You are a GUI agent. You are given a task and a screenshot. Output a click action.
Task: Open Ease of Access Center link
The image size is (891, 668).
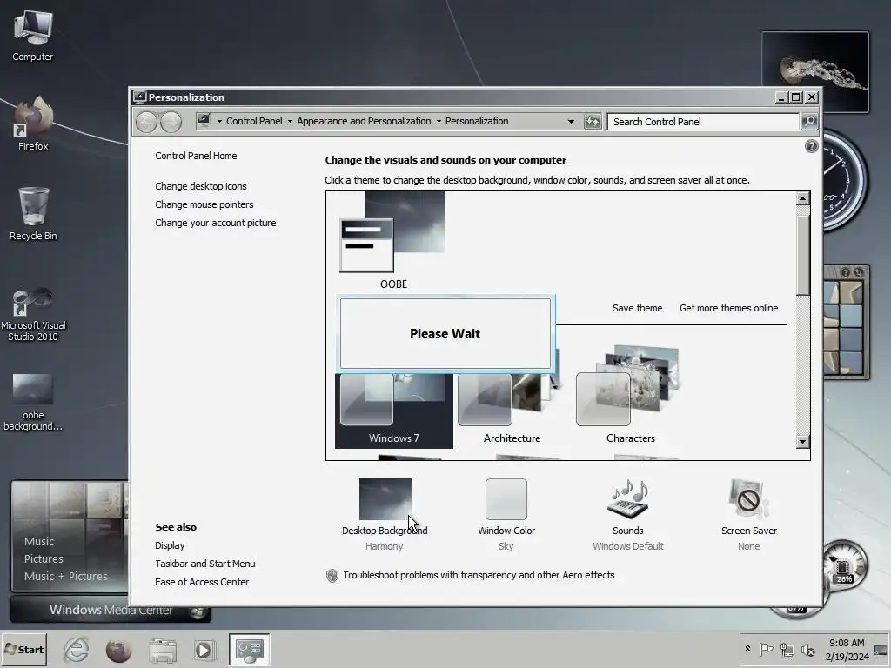[x=202, y=582]
